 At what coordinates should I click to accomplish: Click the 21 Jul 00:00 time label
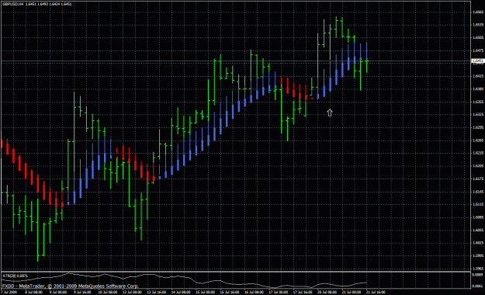[351, 292]
